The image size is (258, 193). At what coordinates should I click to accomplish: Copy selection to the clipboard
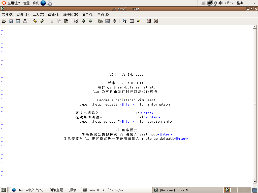(59, 21)
